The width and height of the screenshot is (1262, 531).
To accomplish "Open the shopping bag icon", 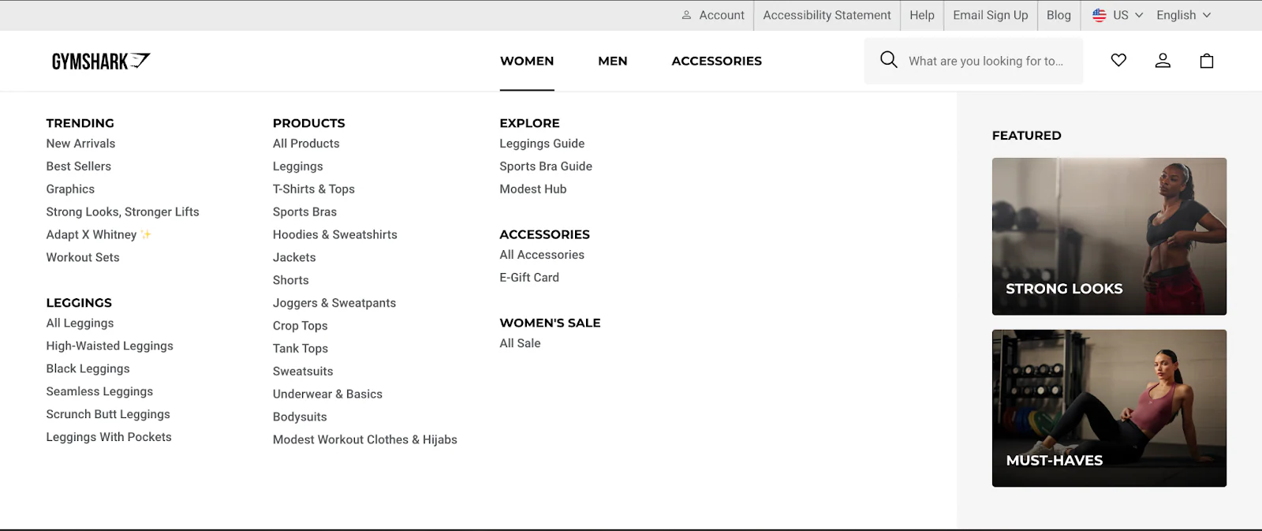I will click(x=1207, y=61).
